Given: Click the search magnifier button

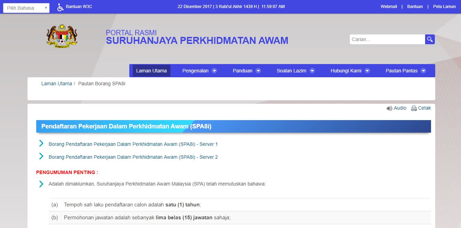Looking at the screenshot, I should coord(430,39).
